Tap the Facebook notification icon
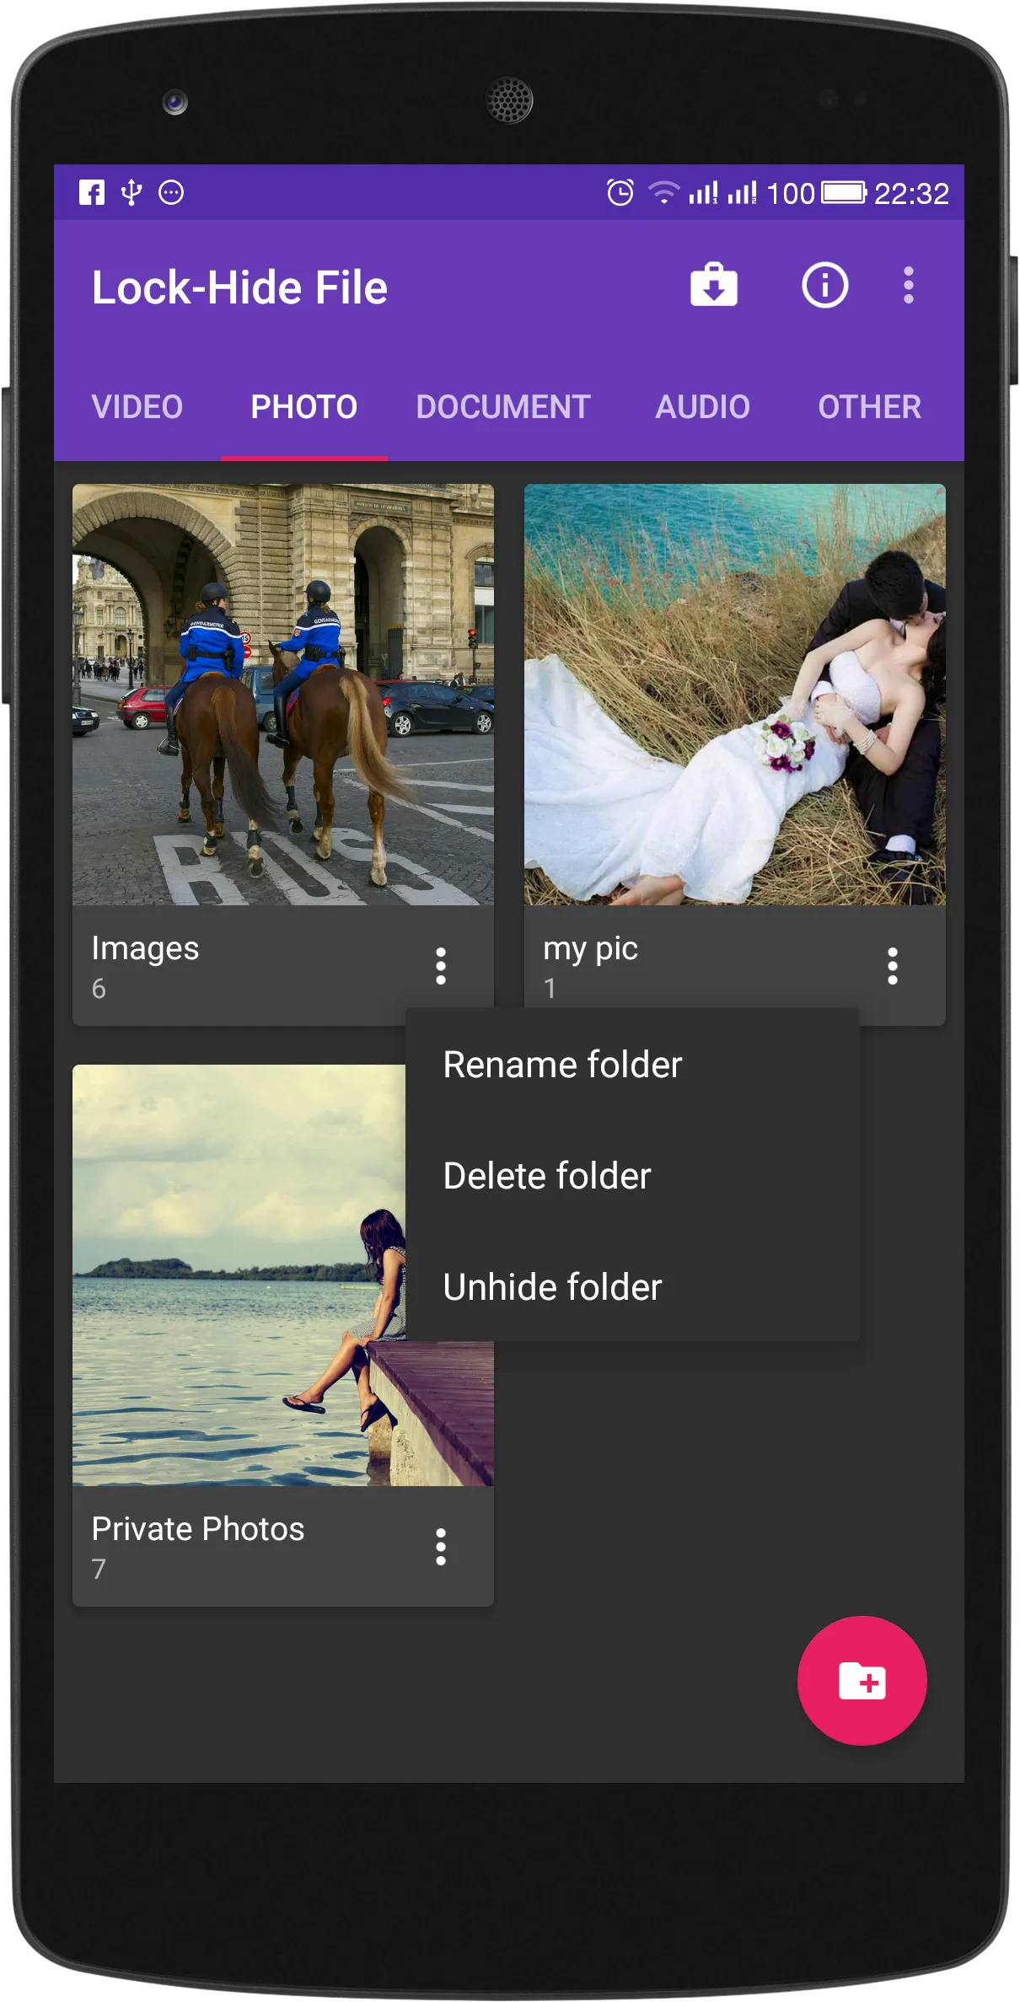1020x2002 pixels. (92, 192)
